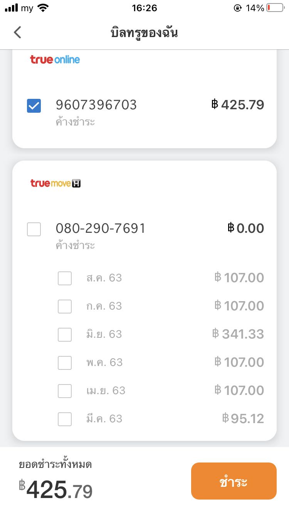Tap the cellular signal bars icon
The height and width of the screenshot is (515, 289).
tap(12, 8)
